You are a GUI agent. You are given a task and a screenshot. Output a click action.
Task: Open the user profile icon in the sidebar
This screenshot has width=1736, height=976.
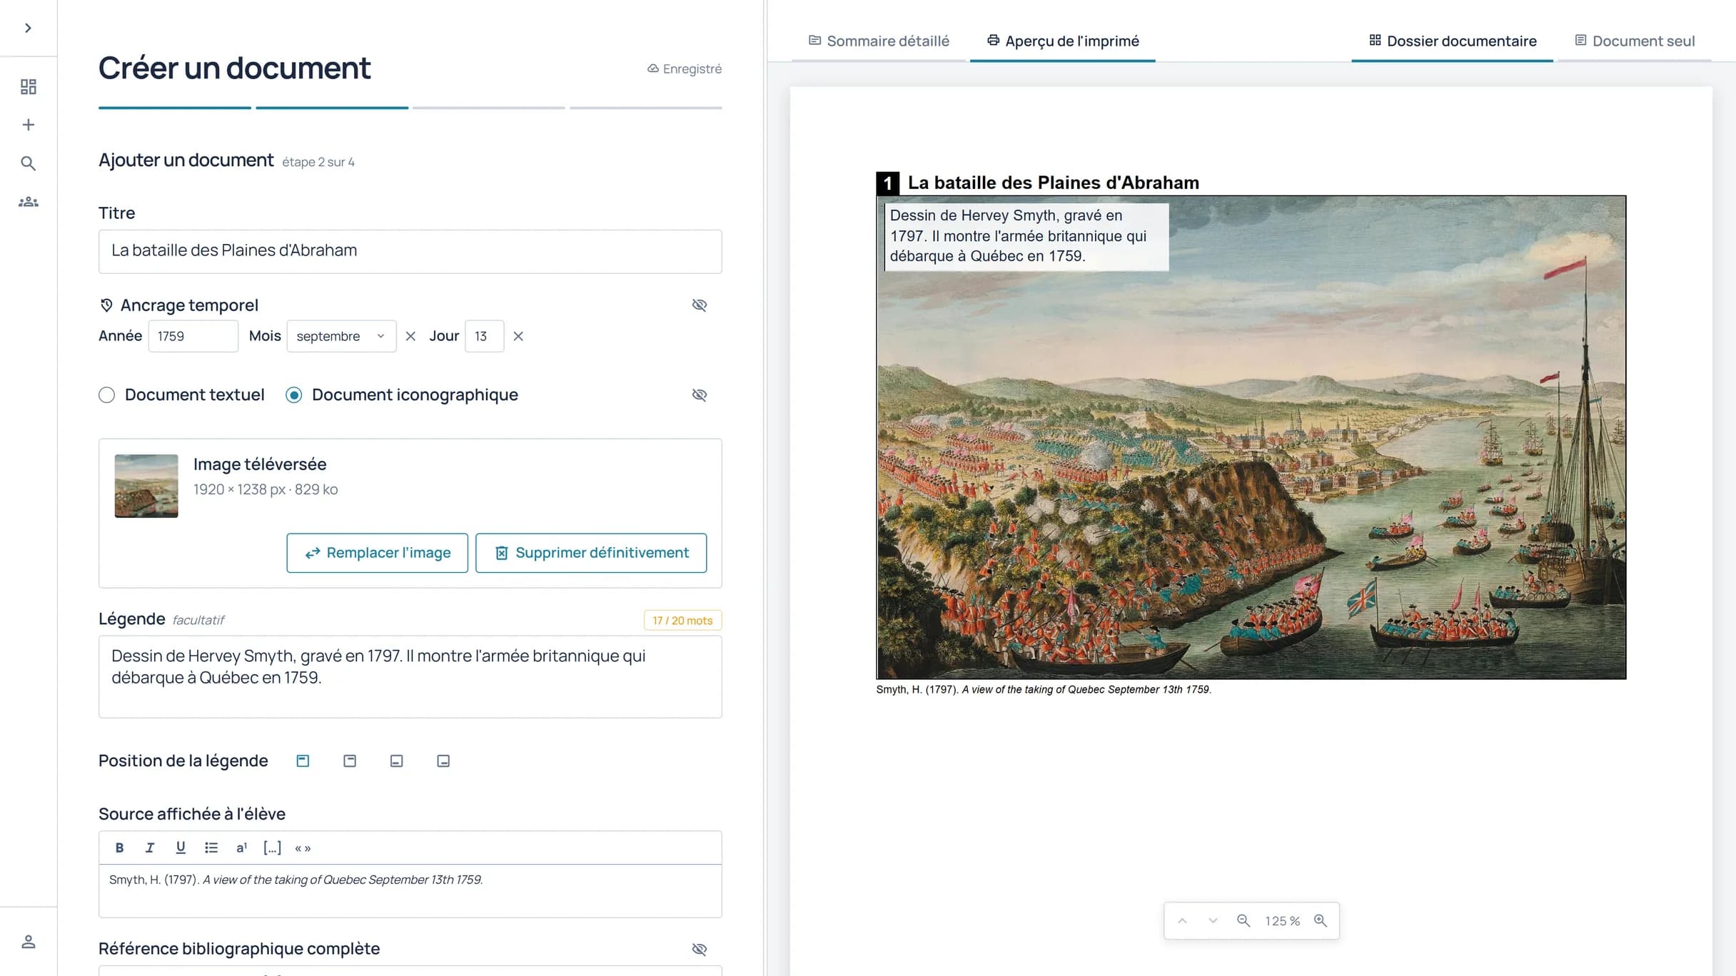click(28, 942)
